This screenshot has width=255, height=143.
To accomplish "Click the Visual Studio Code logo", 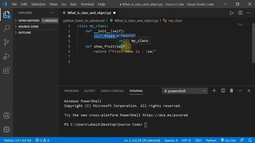I will [x=5, y=4].
